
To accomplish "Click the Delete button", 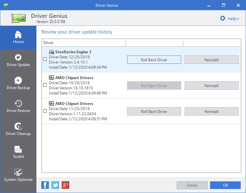I will coord(192,185).
